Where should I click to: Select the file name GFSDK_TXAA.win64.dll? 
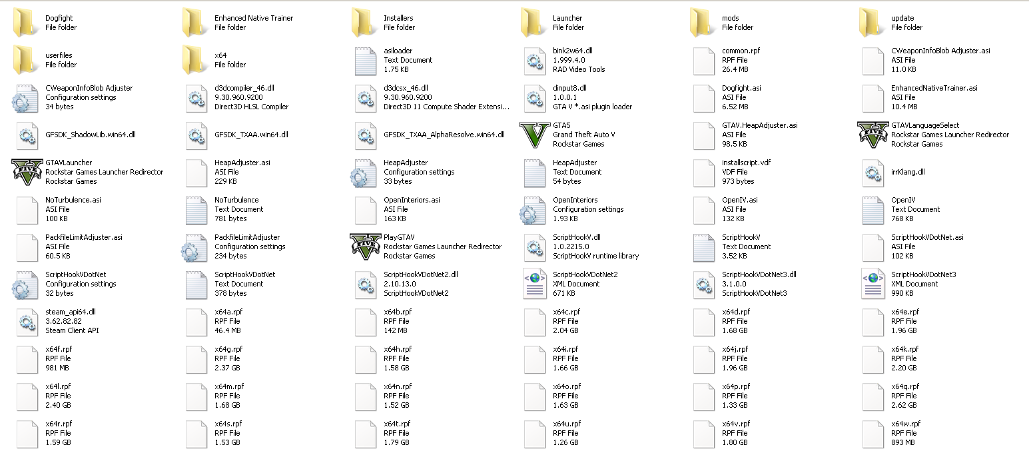click(x=251, y=135)
